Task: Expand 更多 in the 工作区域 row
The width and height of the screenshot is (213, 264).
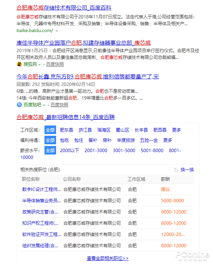Action: 176,130
